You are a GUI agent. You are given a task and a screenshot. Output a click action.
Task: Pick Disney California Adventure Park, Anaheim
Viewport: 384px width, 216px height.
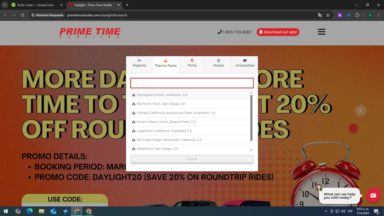[x=190, y=113]
